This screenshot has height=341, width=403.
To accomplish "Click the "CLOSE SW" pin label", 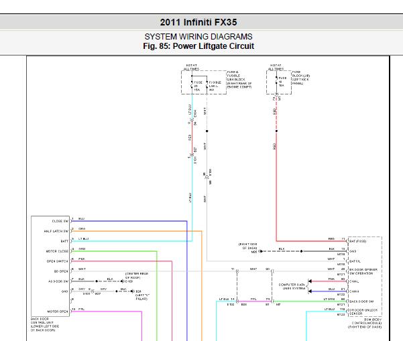I will pos(60,221).
